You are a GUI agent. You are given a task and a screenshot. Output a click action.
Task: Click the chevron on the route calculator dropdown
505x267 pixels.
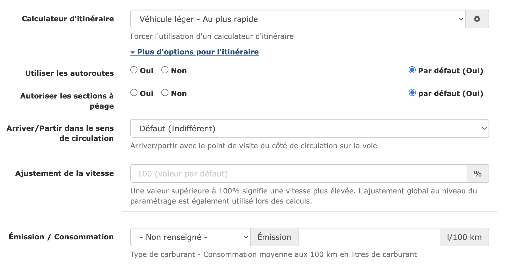460,19
